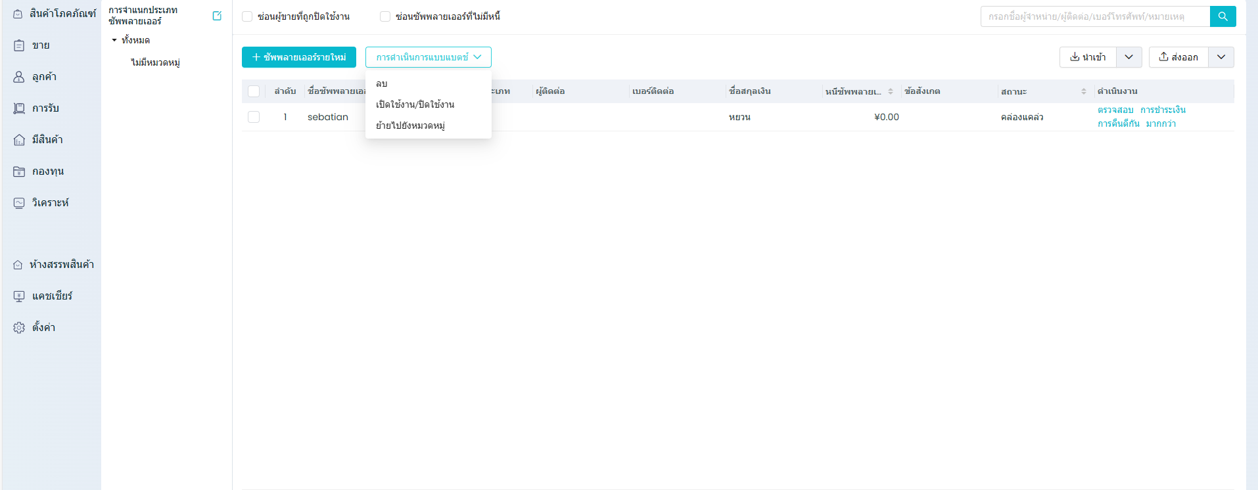Open the ขาย sidebar section
The width and height of the screenshot is (1258, 490).
click(x=41, y=45)
